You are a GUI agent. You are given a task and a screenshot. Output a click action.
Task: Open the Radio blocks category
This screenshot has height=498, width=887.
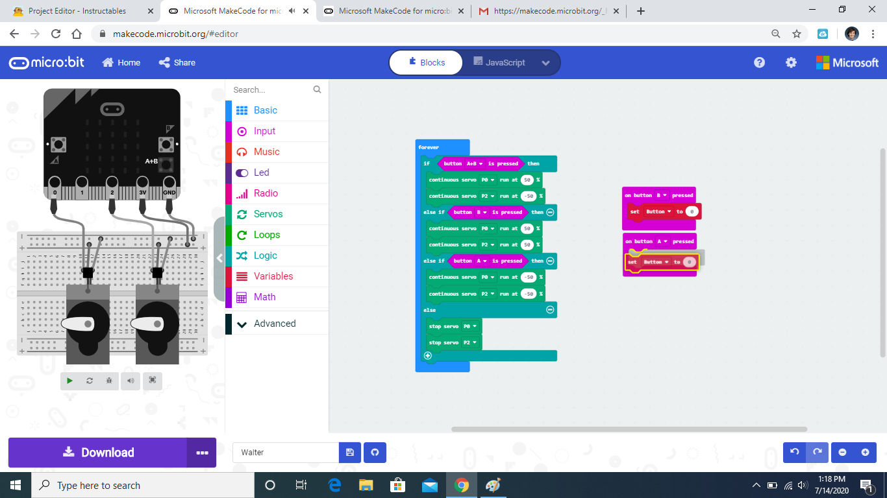pyautogui.click(x=277, y=193)
